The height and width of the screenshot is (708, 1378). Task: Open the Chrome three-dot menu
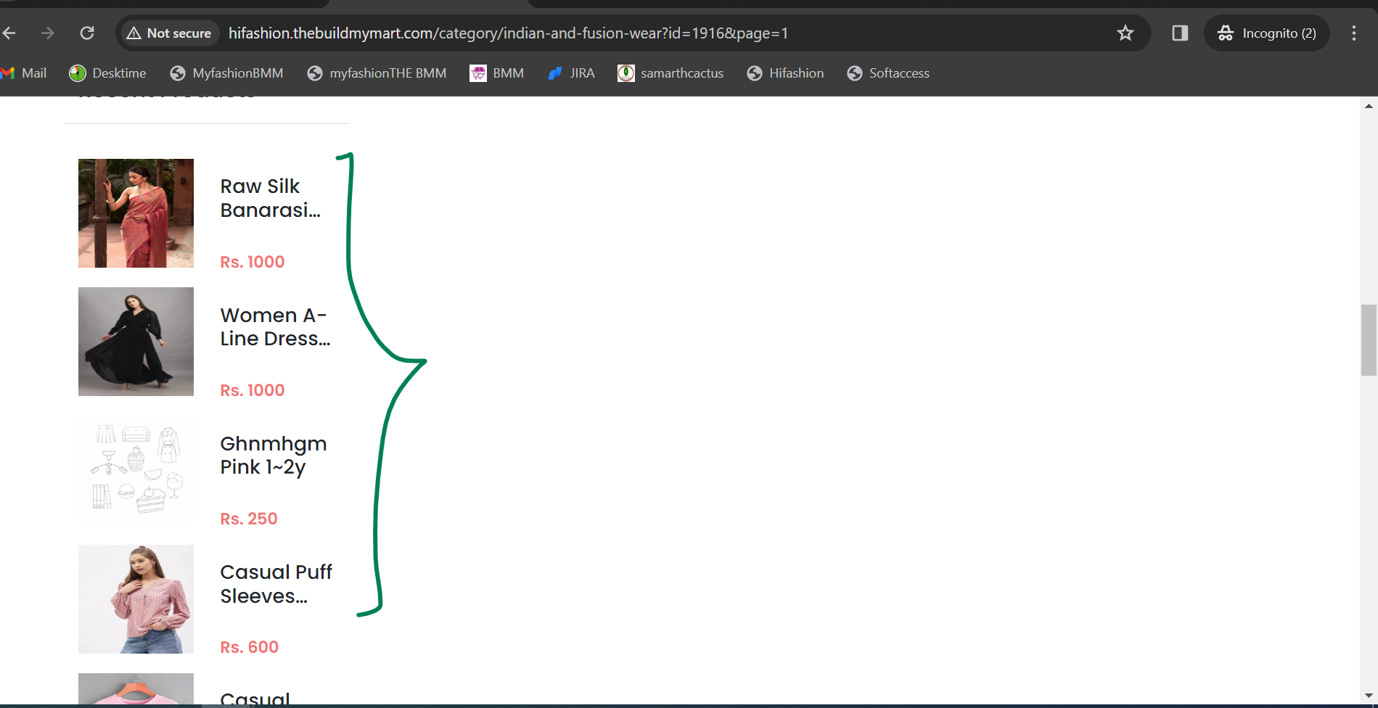click(1354, 33)
